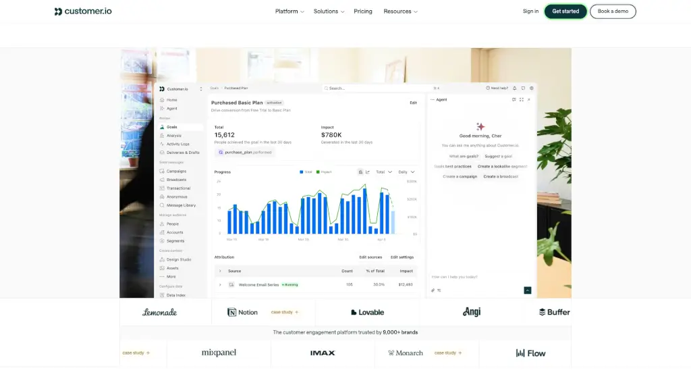The width and height of the screenshot is (691, 389).
Task: Open the Anonymous icon in sidebar
Action: [x=162, y=197]
